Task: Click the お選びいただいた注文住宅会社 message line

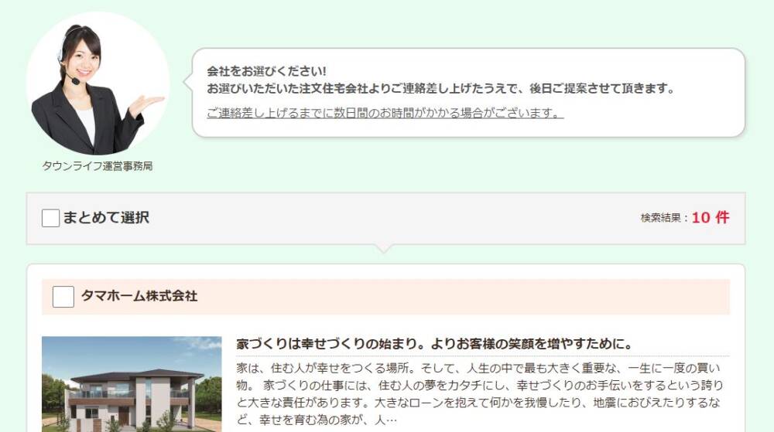Action: (x=441, y=89)
